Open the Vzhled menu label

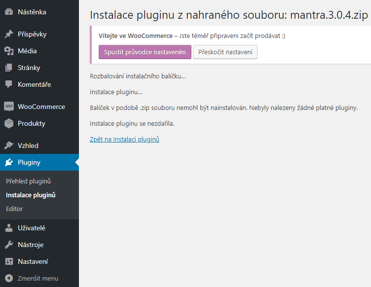[x=28, y=145]
